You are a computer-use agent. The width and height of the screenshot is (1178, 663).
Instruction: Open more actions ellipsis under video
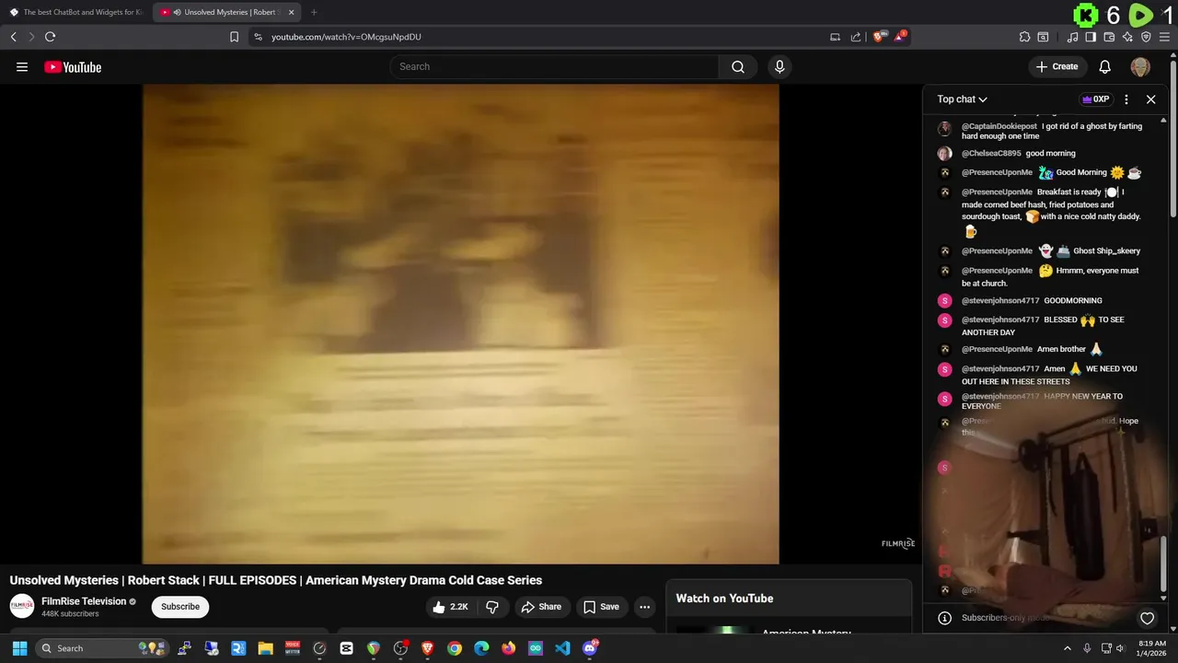[644, 607]
